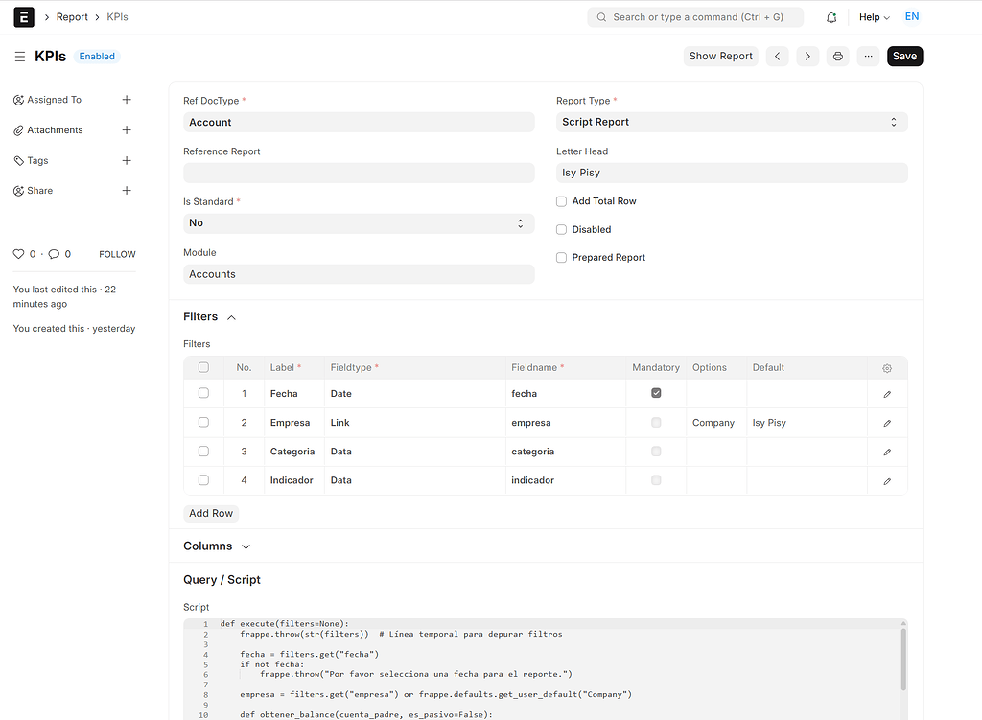Screen dimensions: 982x720
Task: Open the ellipsis more-options menu
Action: (x=867, y=56)
